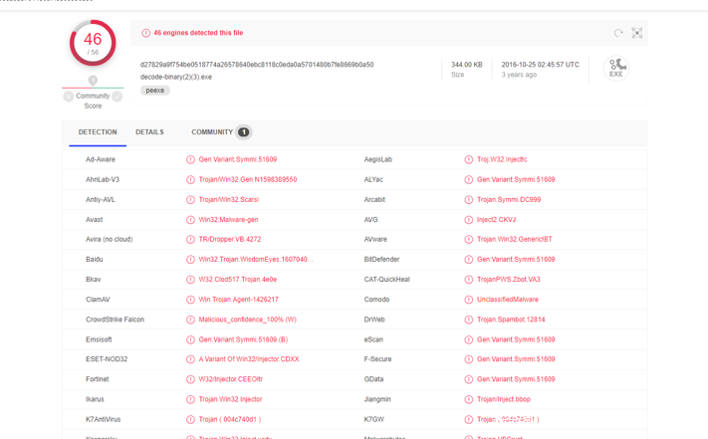Select the file SHA-256 hash text
708x439 pixels.
point(257,65)
